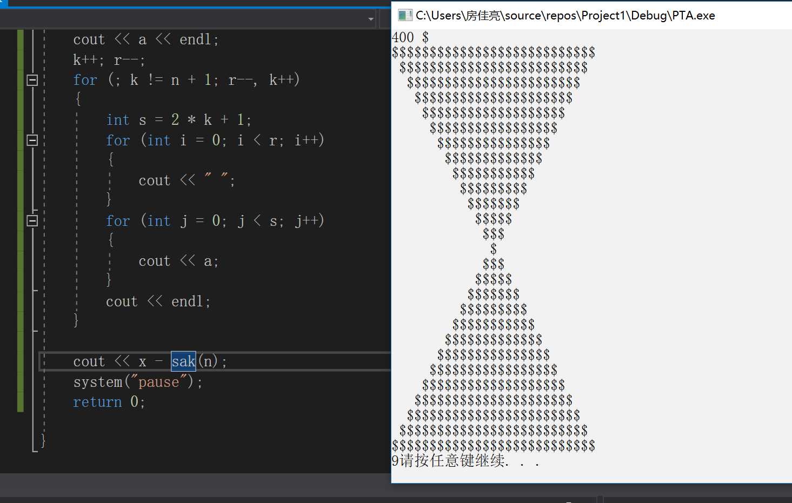Screen dimensions: 792x503
Task: Collapse the for loop iterating int j
Action: click(32, 220)
